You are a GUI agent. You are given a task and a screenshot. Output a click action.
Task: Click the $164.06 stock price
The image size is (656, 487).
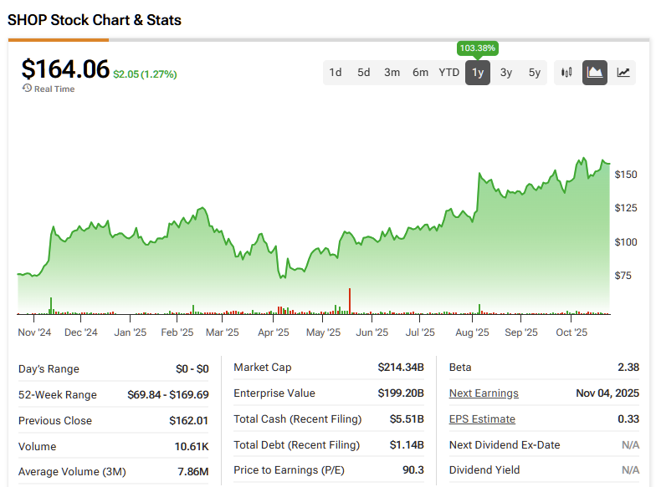coord(65,68)
